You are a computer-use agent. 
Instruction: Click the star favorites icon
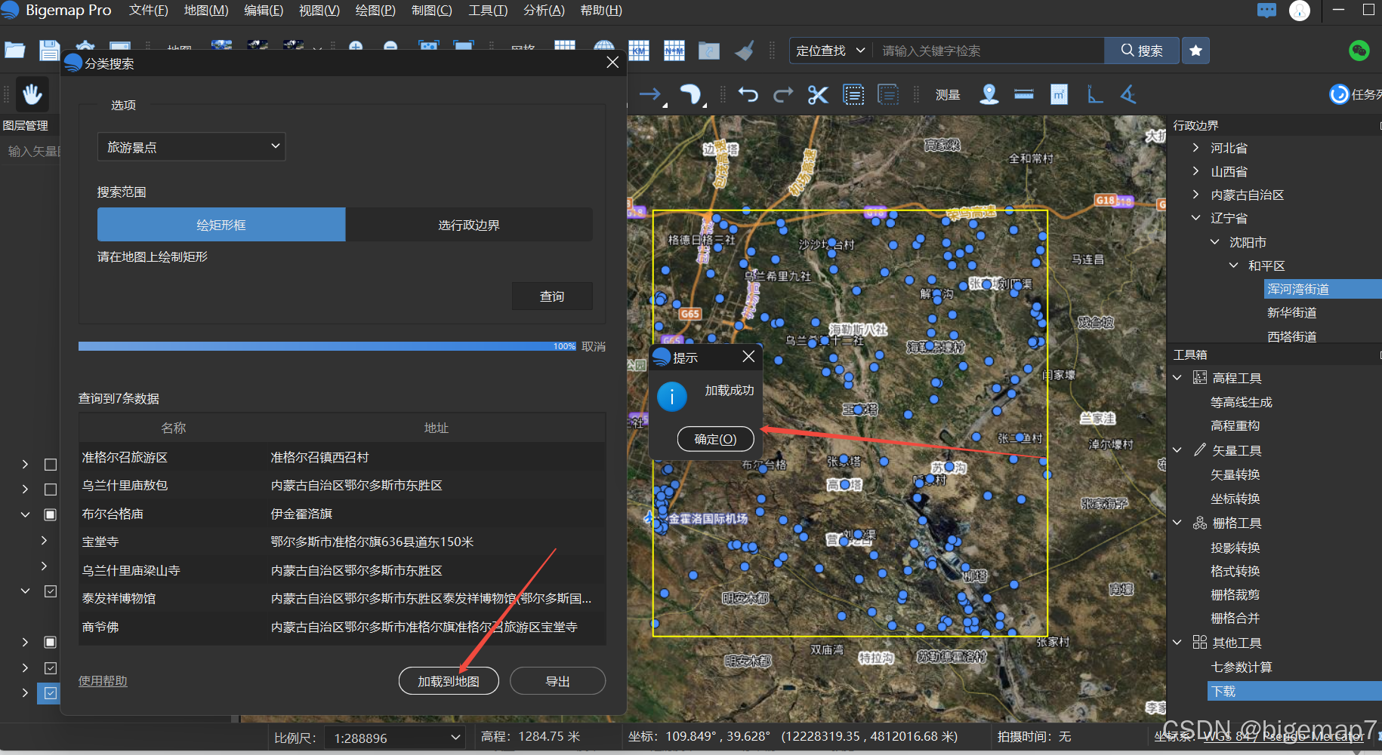tap(1195, 51)
